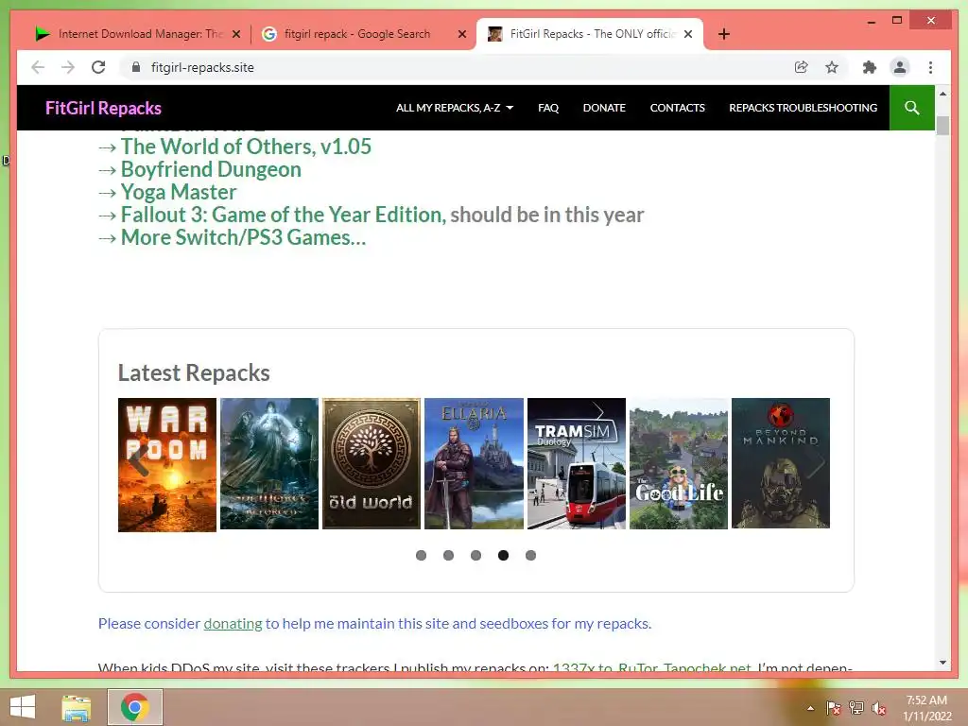Open the Yoga Master link
968x726 pixels.
click(x=179, y=192)
